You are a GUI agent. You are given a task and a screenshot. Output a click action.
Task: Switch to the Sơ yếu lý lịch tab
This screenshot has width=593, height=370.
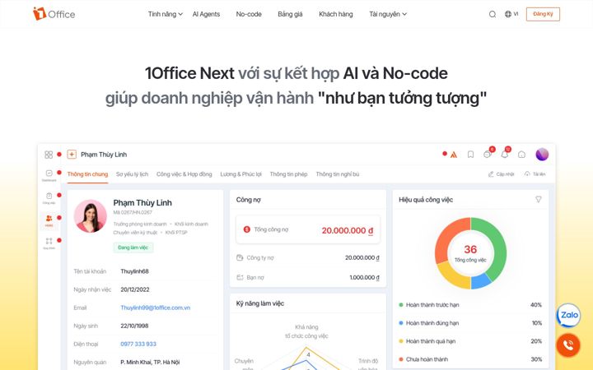coord(132,174)
